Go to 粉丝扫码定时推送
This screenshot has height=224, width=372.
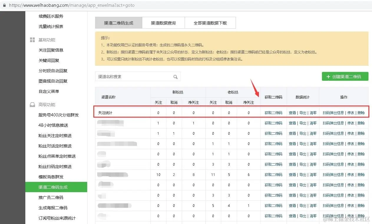[x=55, y=167]
